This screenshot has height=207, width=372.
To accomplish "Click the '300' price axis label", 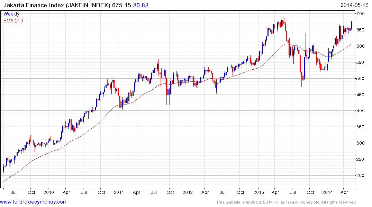I will pos(360,143).
